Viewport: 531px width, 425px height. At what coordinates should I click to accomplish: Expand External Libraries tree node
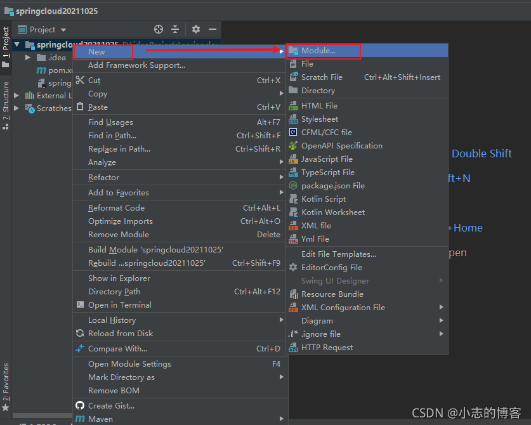pyautogui.click(x=16, y=96)
